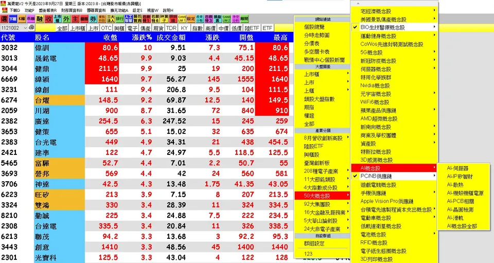Open 戰情中心個股新聞 menu entry
This screenshot has width=494, height=263.
(323, 60)
